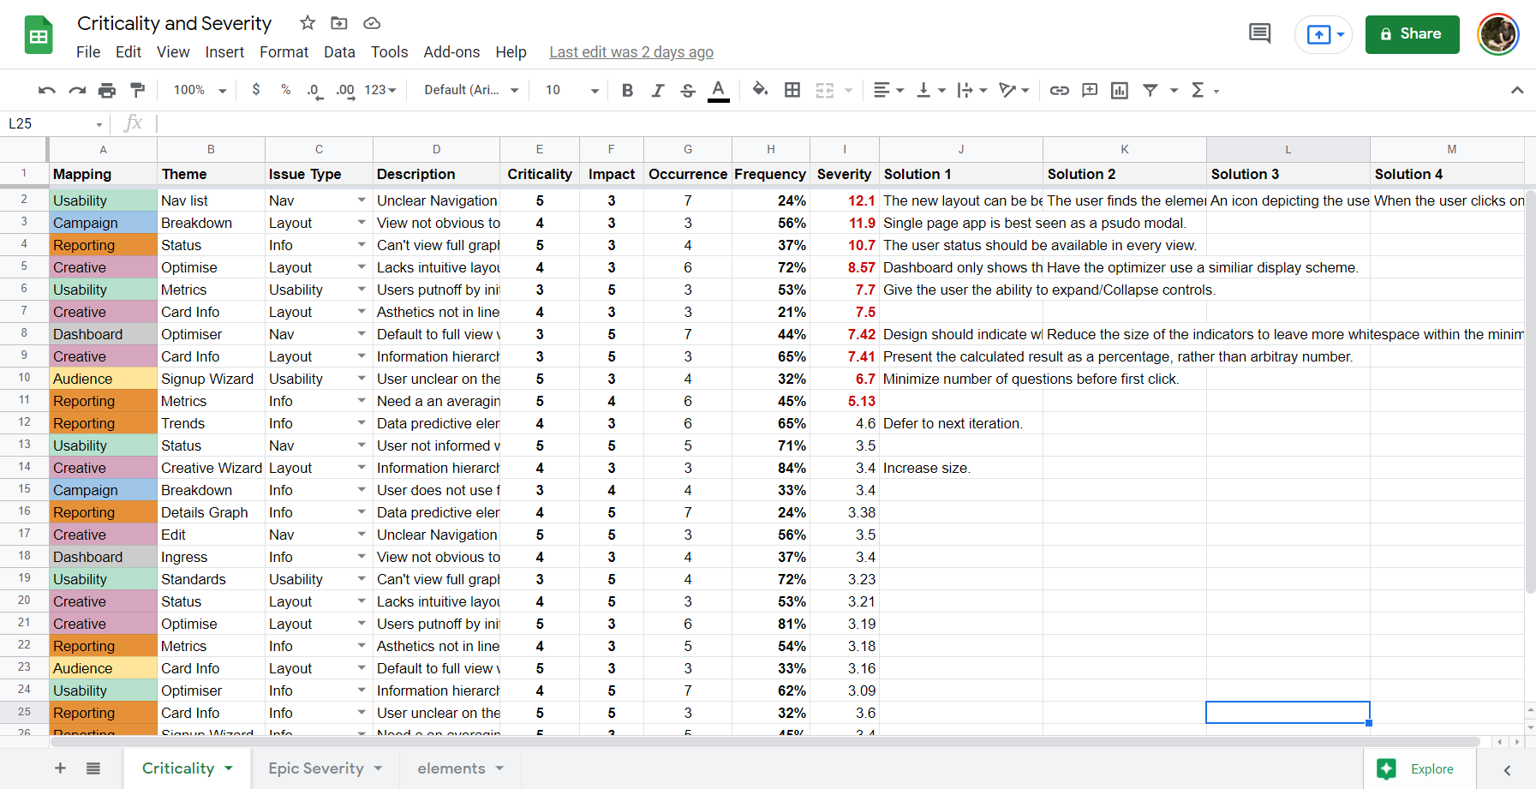Viewport: 1536px width, 789px height.
Task: Open the text color picker
Action: tap(719, 90)
